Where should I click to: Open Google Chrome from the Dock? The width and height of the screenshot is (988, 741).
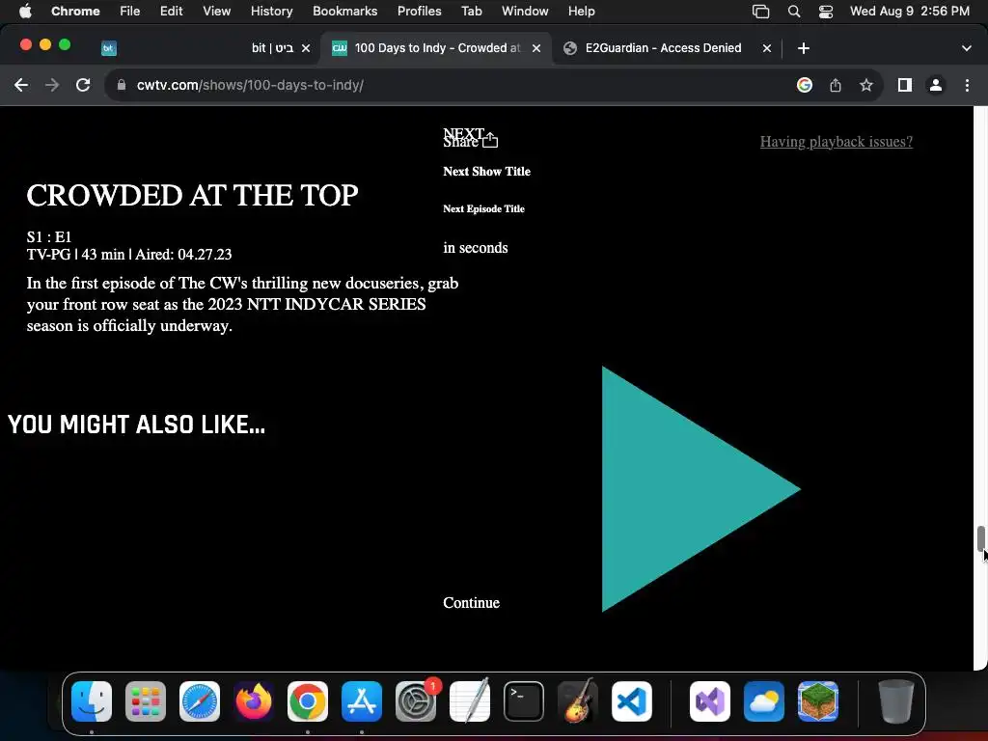[308, 701]
